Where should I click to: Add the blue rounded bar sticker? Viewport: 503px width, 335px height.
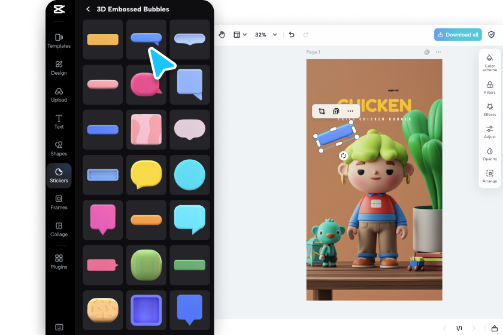click(102, 130)
